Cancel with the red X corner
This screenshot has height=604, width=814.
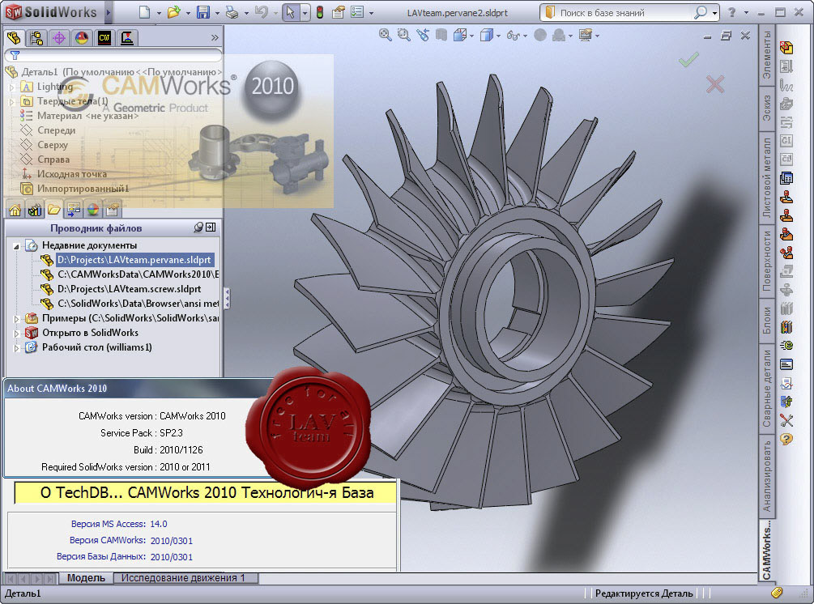(x=715, y=83)
